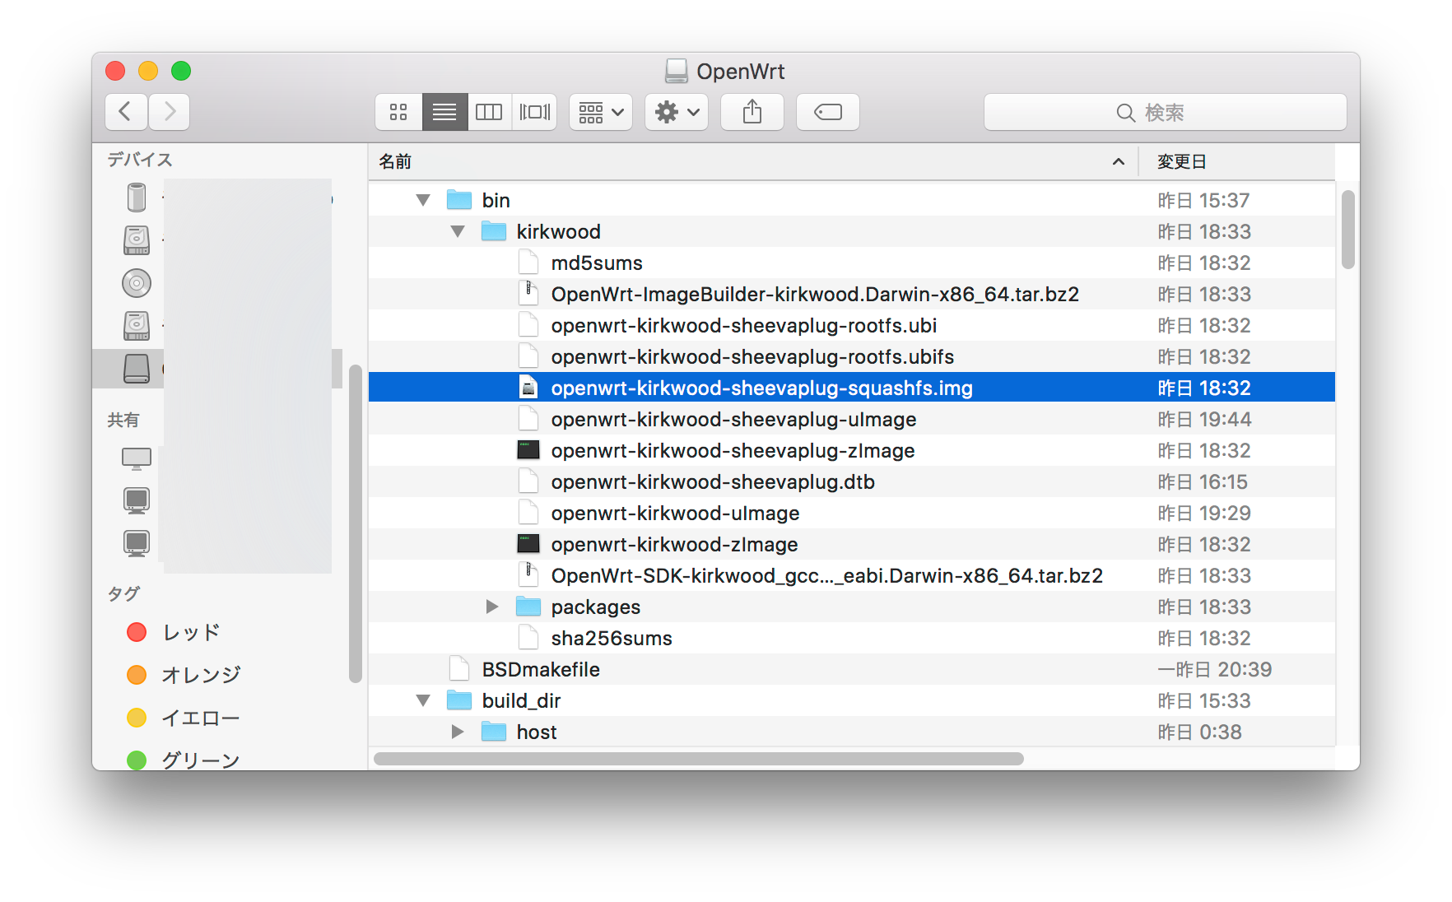Select the sheevaplug-squashfs.img disk image icon
The image size is (1452, 902).
coord(528,388)
